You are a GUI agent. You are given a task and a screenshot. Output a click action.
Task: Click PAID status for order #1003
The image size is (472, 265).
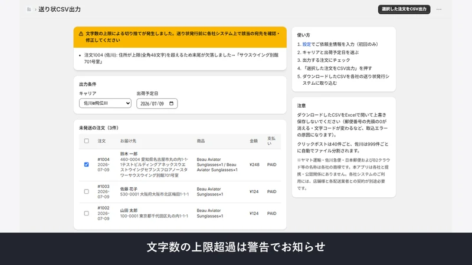271,191
